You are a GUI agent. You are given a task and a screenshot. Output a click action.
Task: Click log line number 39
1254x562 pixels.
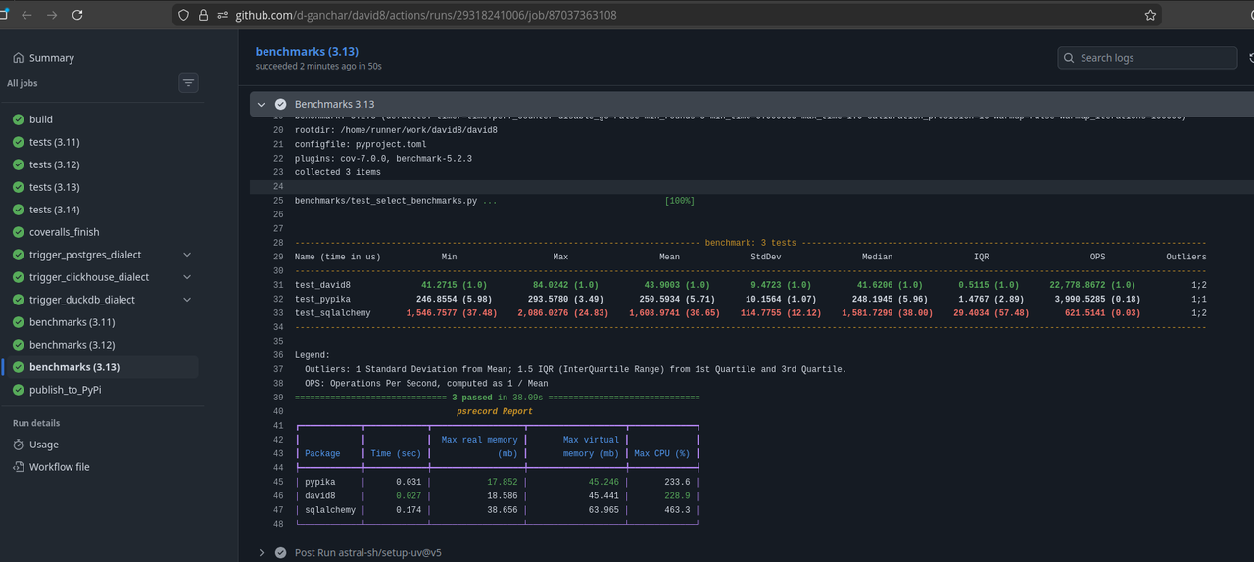point(278,398)
